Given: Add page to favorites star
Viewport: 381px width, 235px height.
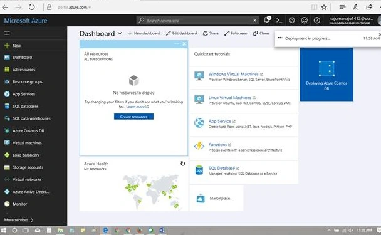Looking at the screenshot, I should pos(324,7).
